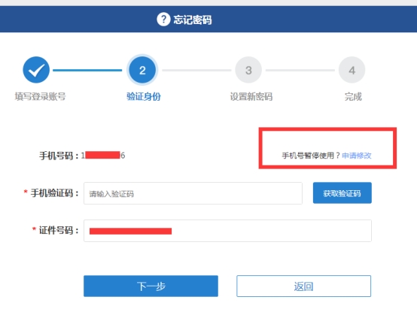The height and width of the screenshot is (309, 417).
Task: Click the question mark icon in header
Action: [163, 20]
